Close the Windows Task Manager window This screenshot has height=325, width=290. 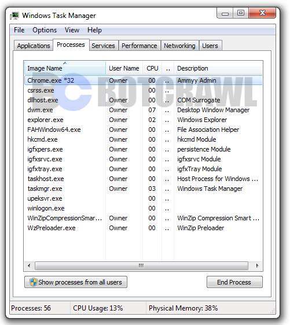coord(262,13)
